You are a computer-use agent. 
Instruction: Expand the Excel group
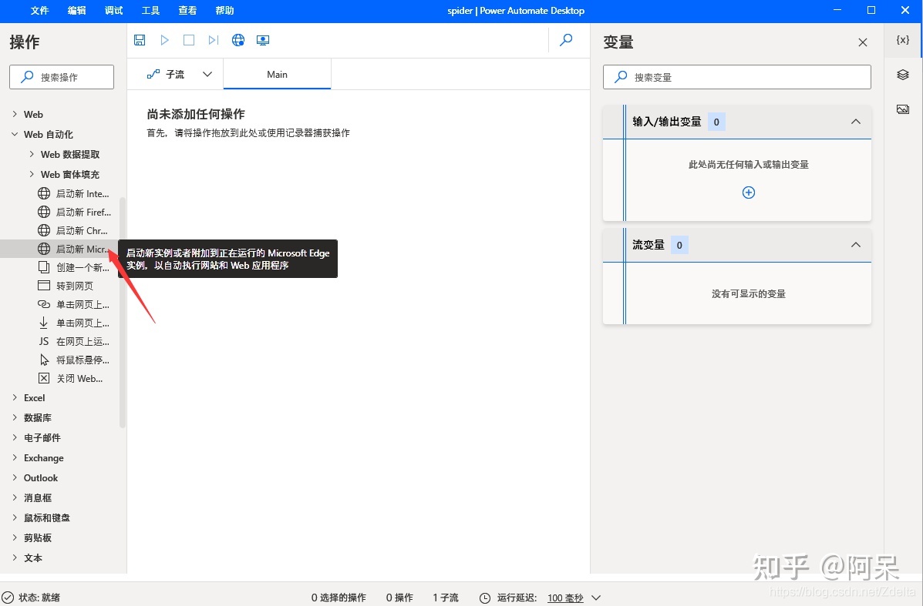click(15, 397)
